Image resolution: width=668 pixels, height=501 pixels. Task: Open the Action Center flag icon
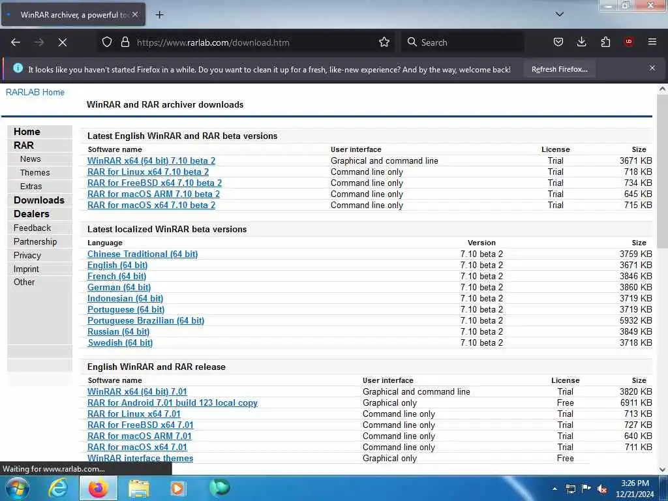[586, 488]
